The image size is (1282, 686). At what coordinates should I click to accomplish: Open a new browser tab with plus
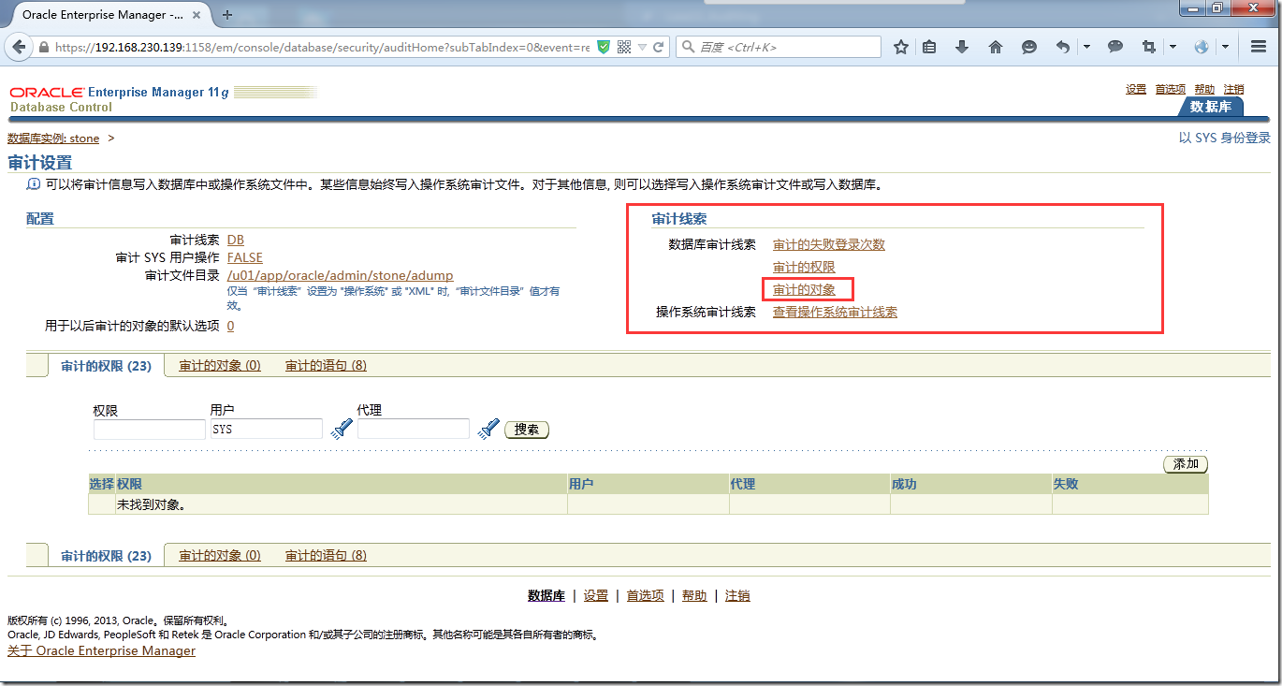227,15
